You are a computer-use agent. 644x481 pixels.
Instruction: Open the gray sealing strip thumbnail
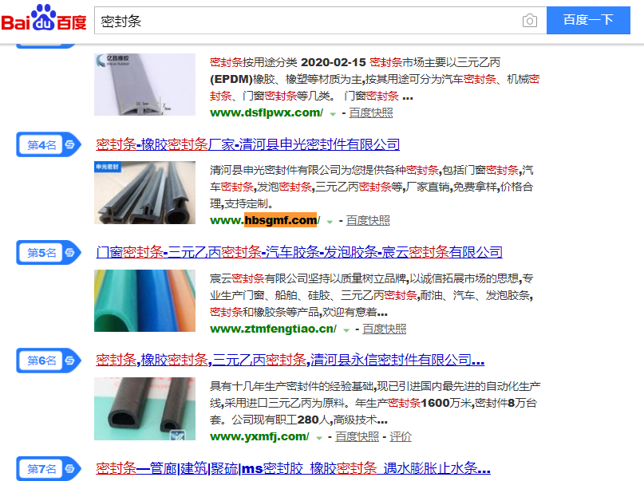(144, 84)
